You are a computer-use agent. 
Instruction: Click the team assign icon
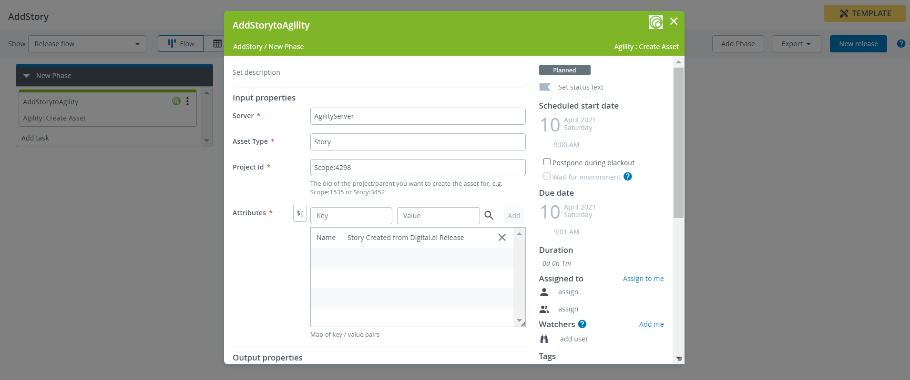(544, 309)
